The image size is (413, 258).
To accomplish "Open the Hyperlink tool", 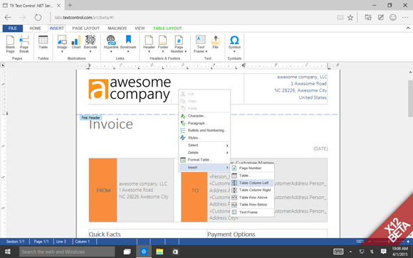I will [111, 43].
